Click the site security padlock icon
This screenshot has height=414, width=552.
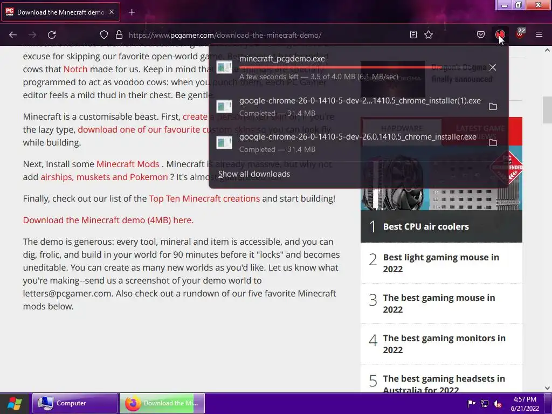(x=119, y=35)
